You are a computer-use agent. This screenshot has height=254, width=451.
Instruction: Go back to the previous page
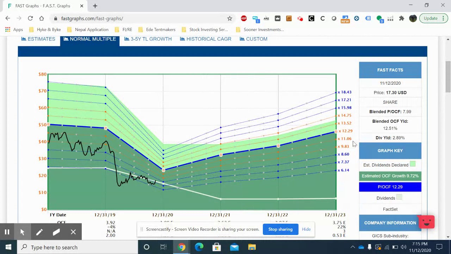(x=8, y=18)
